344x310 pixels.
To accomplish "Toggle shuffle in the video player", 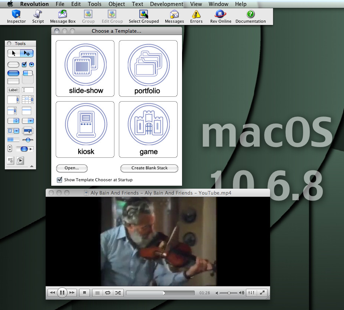I will [x=118, y=293].
